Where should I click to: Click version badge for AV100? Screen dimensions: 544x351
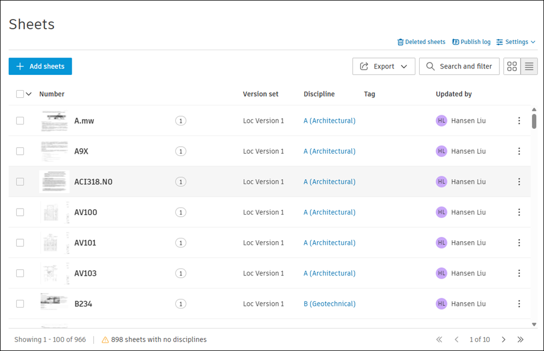181,212
